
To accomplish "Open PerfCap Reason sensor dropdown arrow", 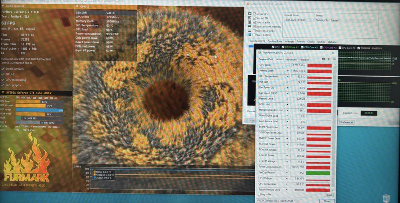I will [x=288, y=173].
